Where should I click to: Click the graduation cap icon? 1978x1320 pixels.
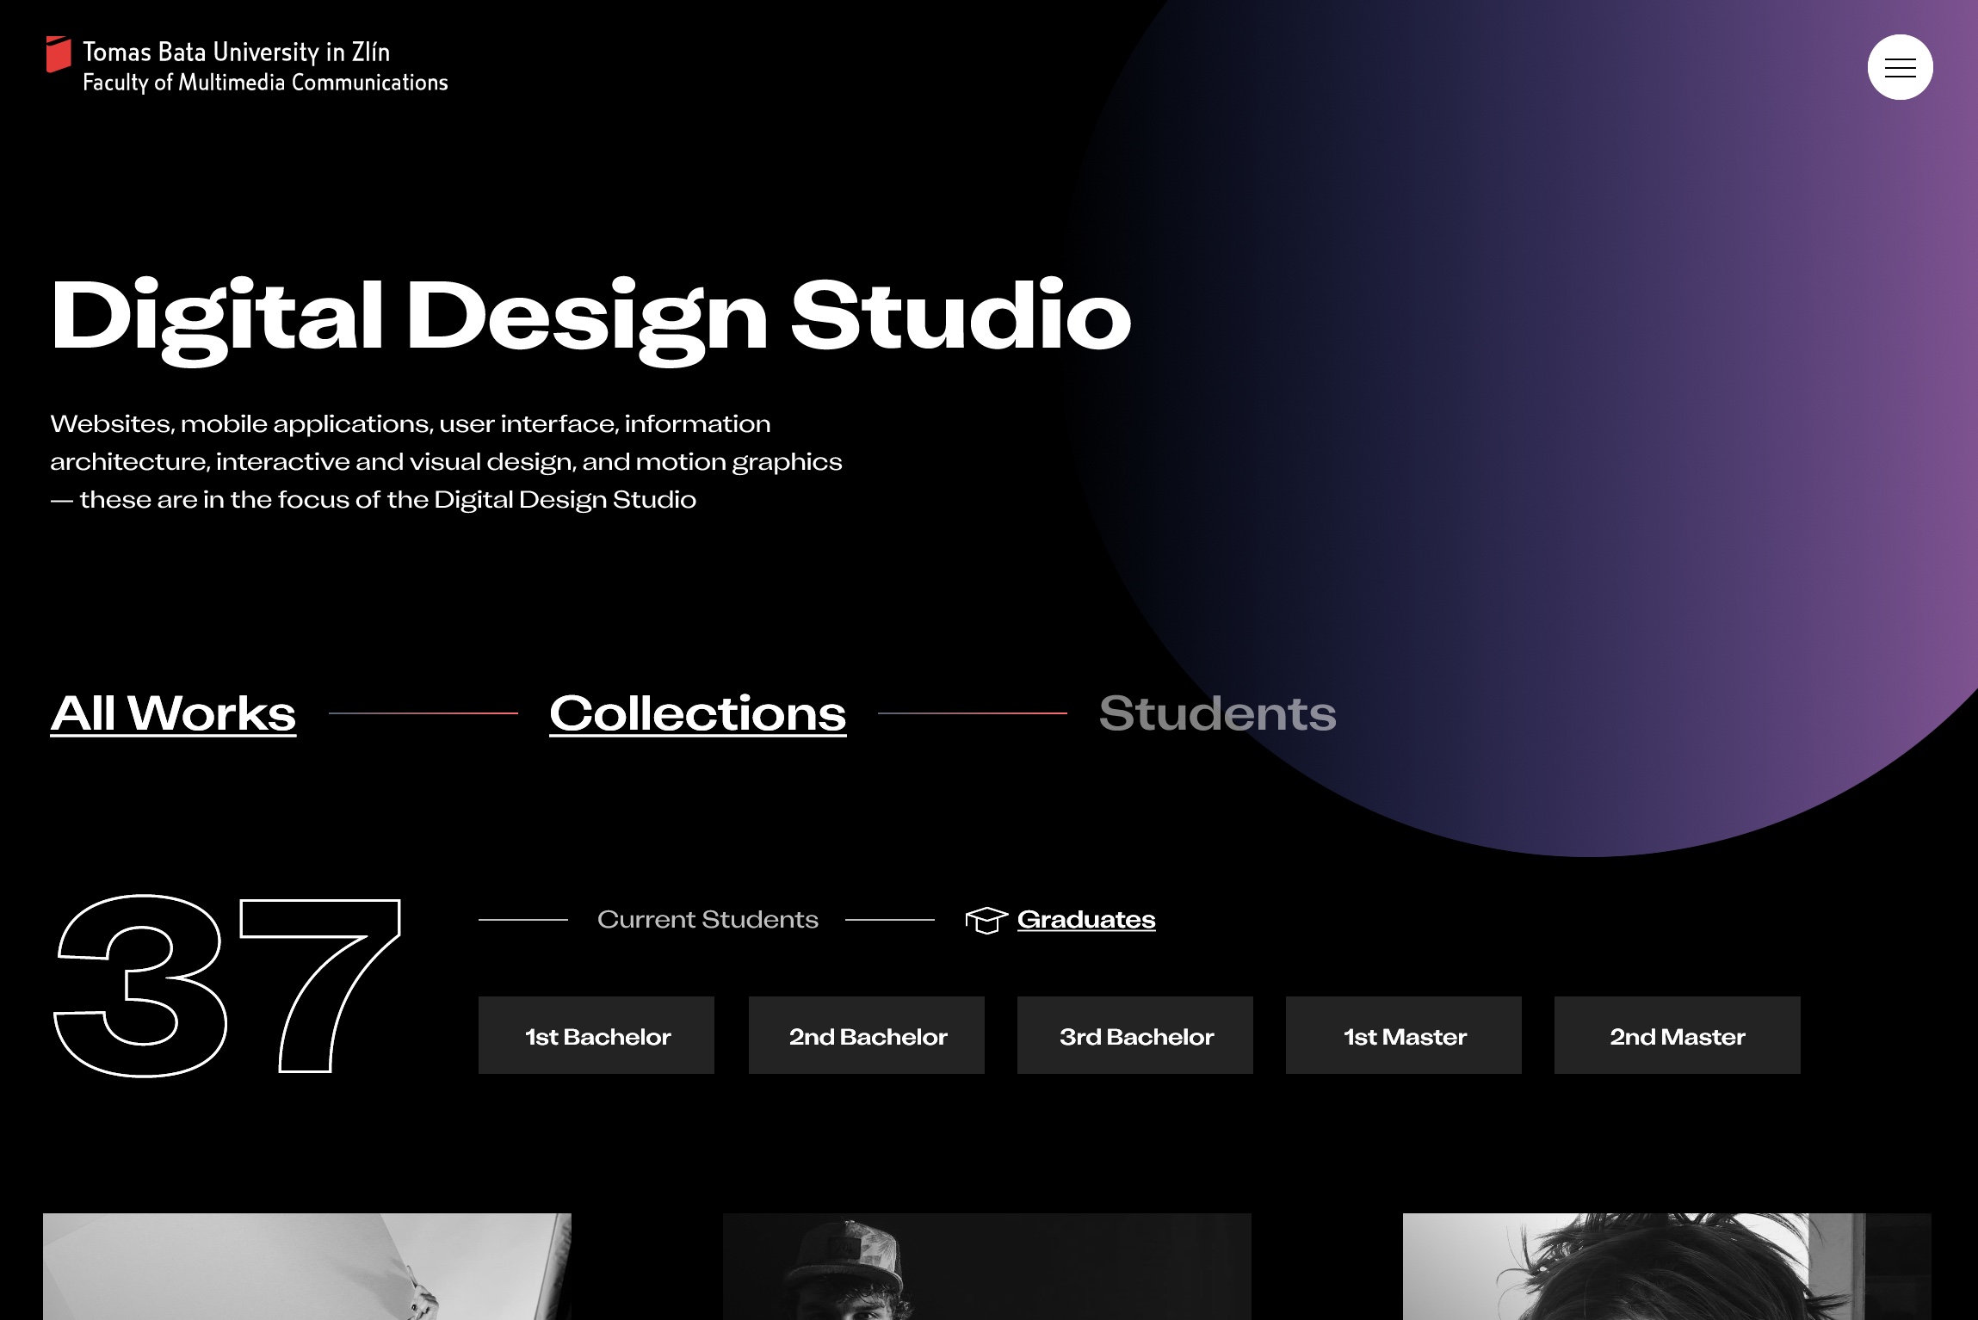[986, 920]
